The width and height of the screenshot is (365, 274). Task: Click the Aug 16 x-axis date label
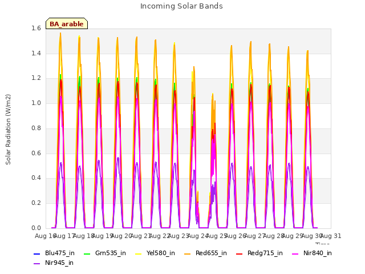pyautogui.click(x=46, y=236)
